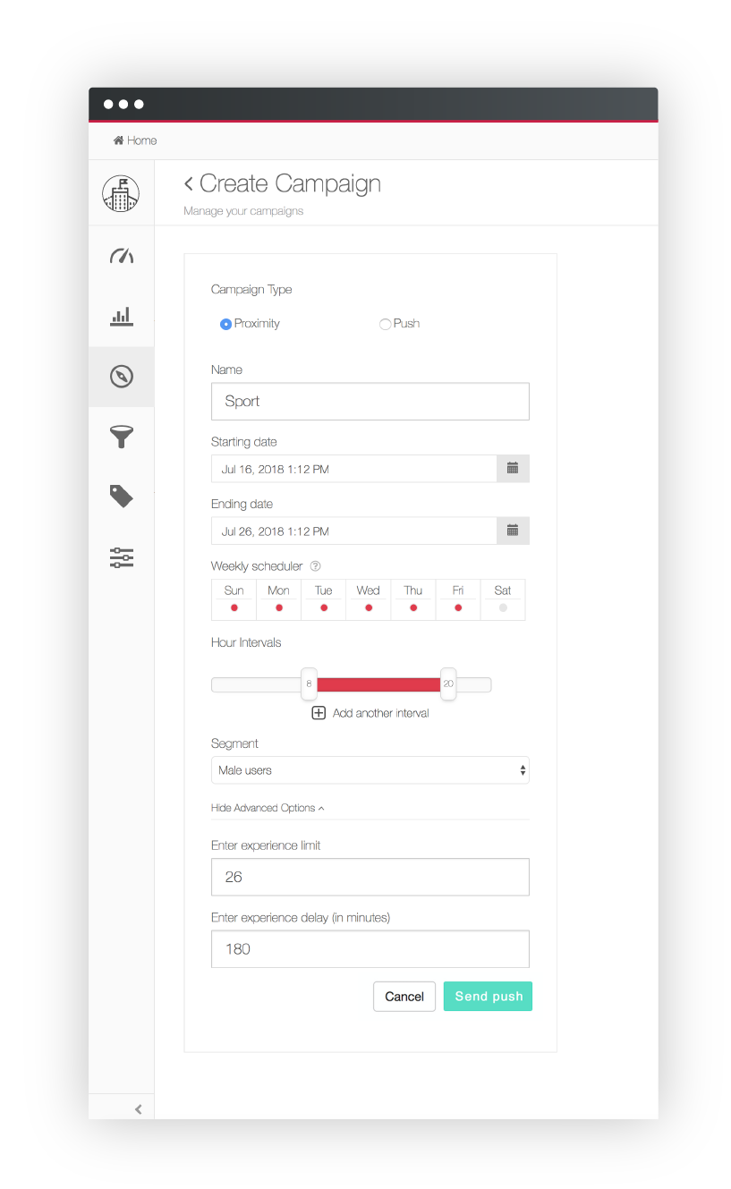This screenshot has height=1189, width=731.
Task: Open the compass campaigns section in sidebar
Action: [x=122, y=377]
